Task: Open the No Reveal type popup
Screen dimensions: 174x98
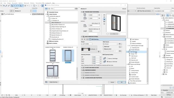Action: (x=89, y=49)
